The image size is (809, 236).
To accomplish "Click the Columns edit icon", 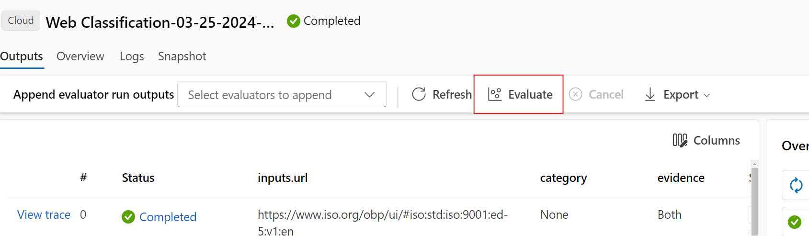I will pos(680,140).
